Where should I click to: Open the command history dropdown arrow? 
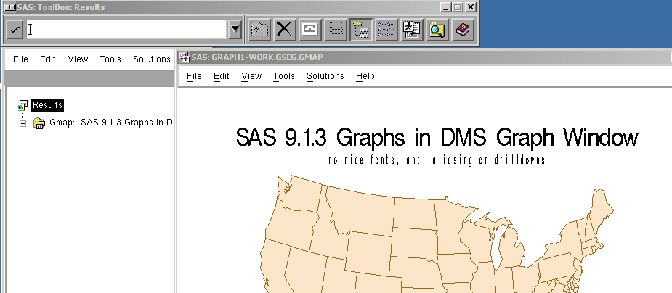(235, 30)
